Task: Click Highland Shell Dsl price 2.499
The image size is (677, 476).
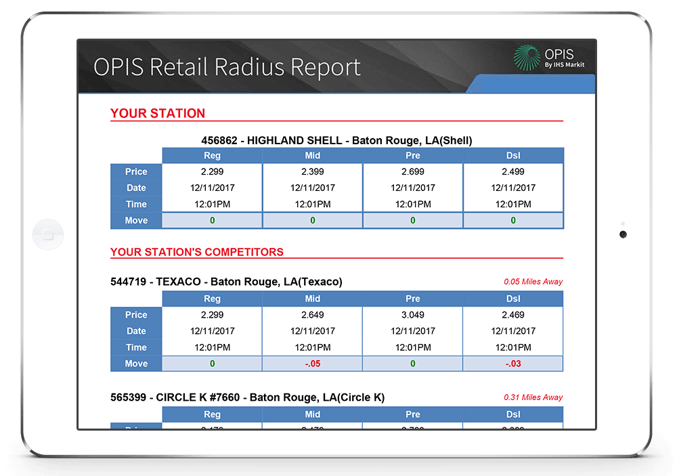Action: tap(513, 171)
